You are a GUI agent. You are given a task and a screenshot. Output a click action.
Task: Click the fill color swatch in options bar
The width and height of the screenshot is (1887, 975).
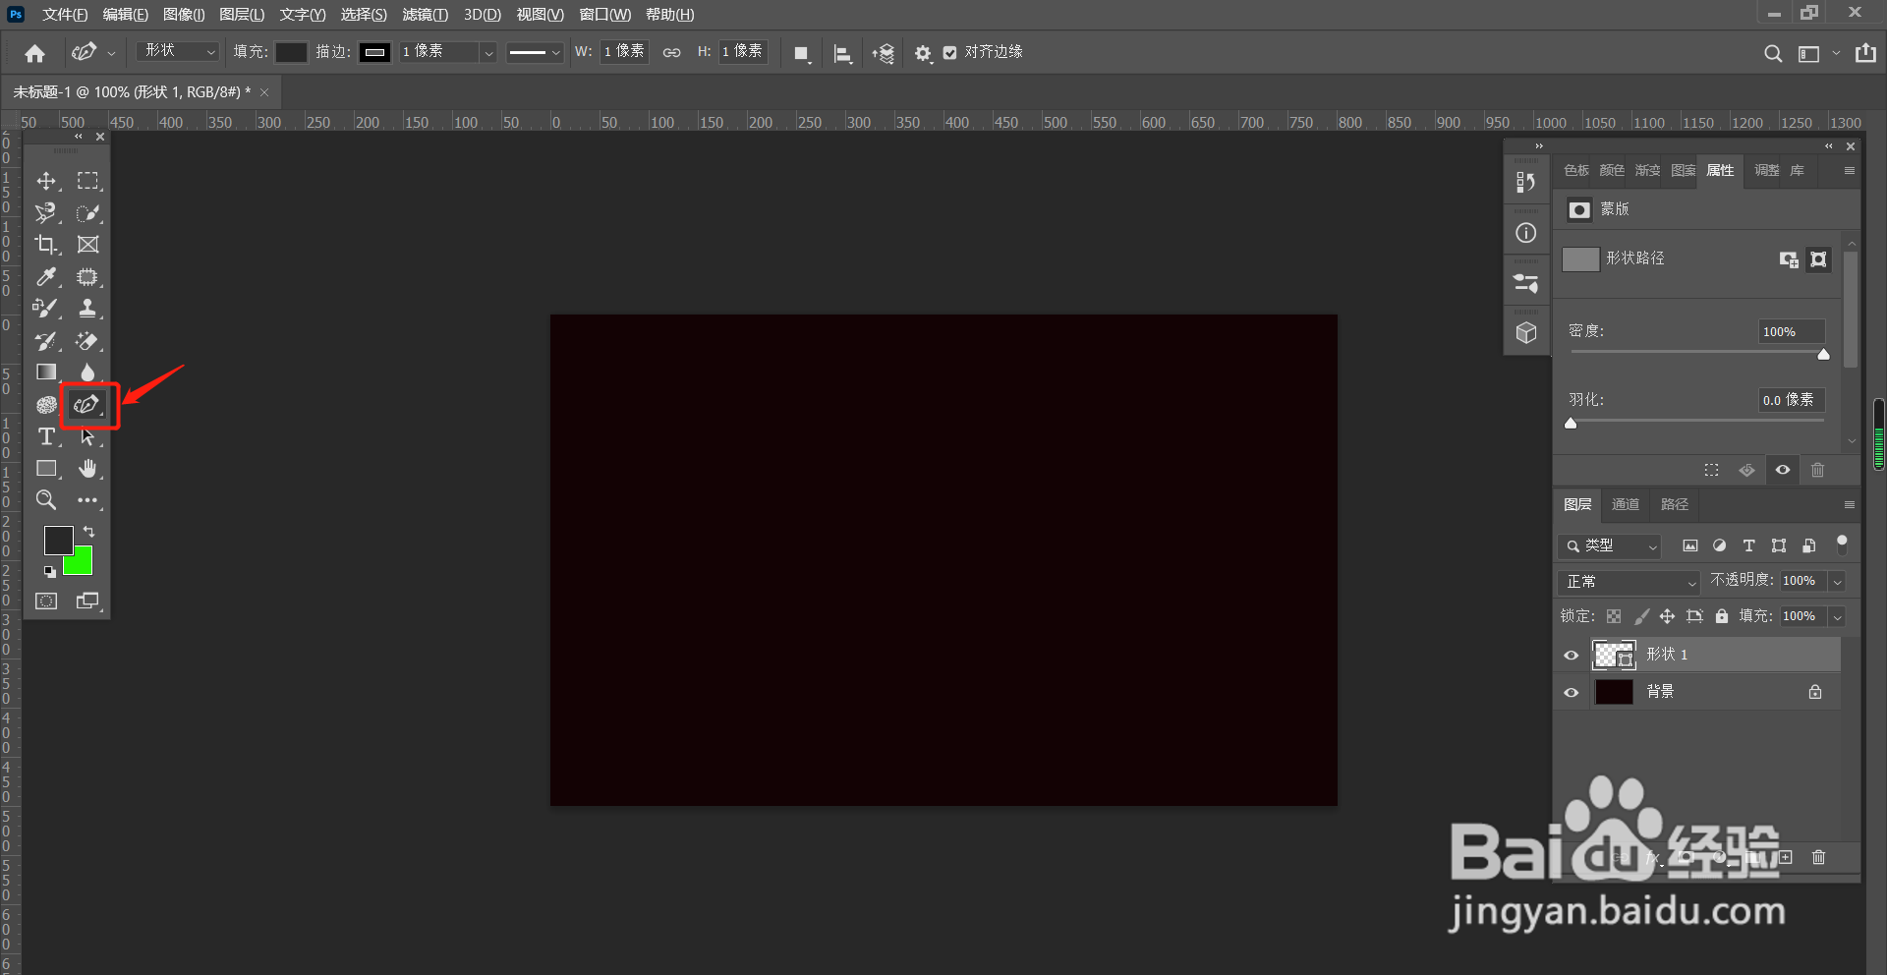click(x=291, y=53)
